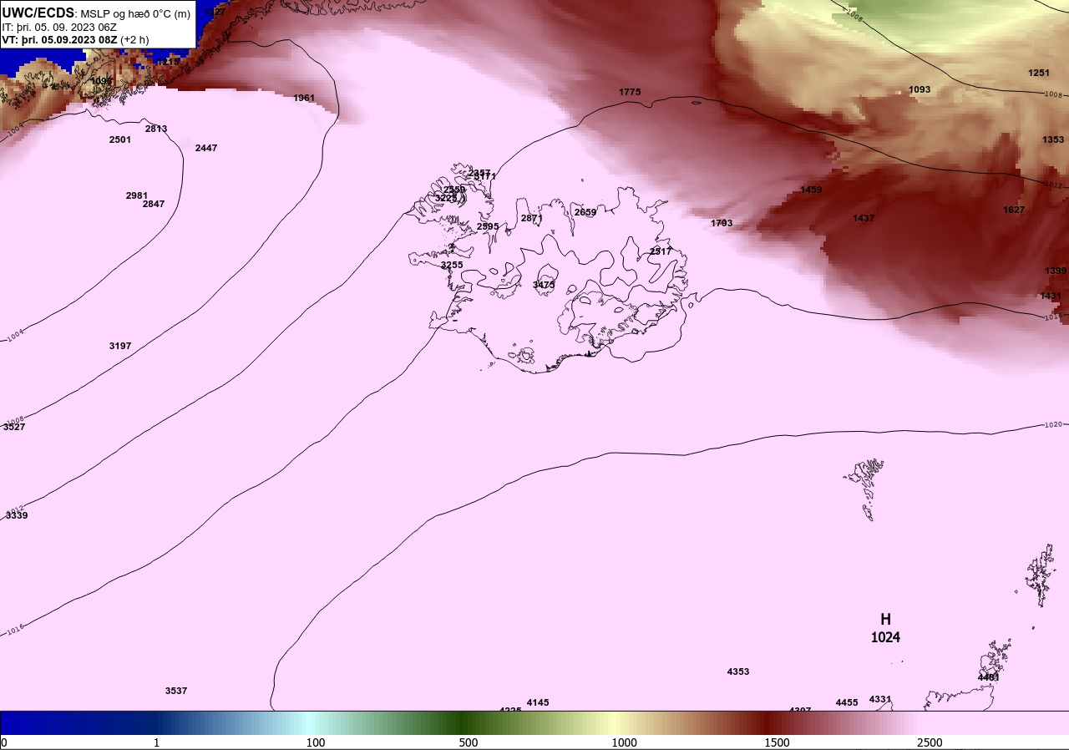Click the colorbar tick label 2500
The image size is (1069, 750).
tap(930, 742)
